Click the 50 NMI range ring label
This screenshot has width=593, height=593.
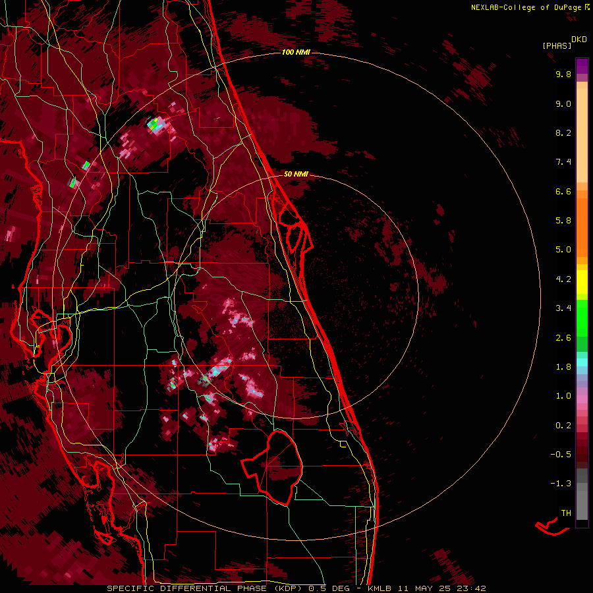click(x=296, y=174)
